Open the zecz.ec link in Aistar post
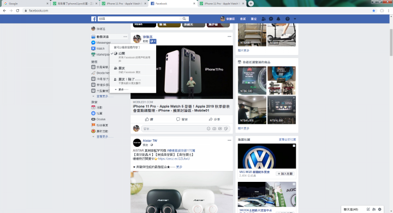The image size is (393, 213). 174,159
